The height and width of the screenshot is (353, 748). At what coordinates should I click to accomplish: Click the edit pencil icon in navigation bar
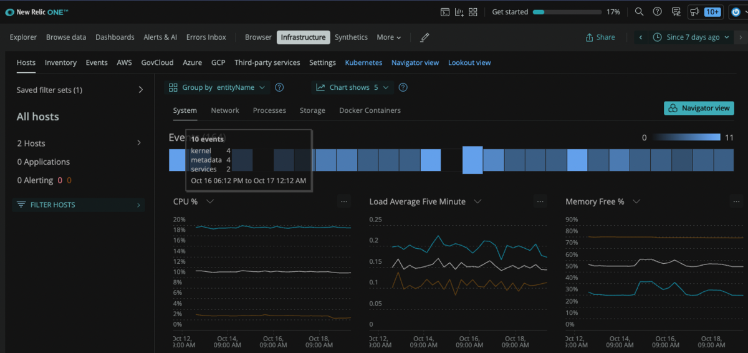425,37
